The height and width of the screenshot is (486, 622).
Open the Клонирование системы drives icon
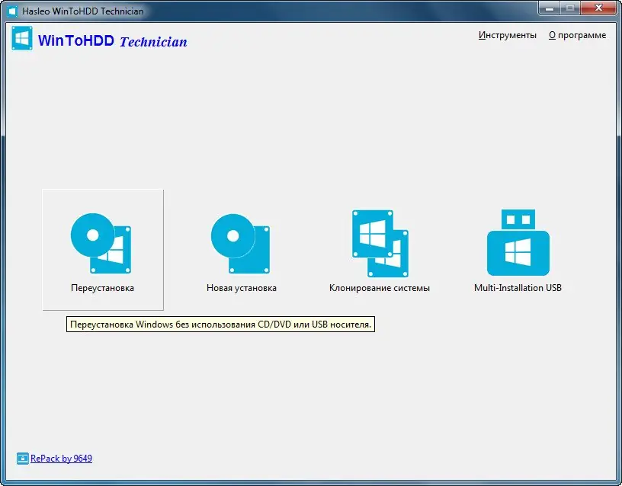coord(380,244)
